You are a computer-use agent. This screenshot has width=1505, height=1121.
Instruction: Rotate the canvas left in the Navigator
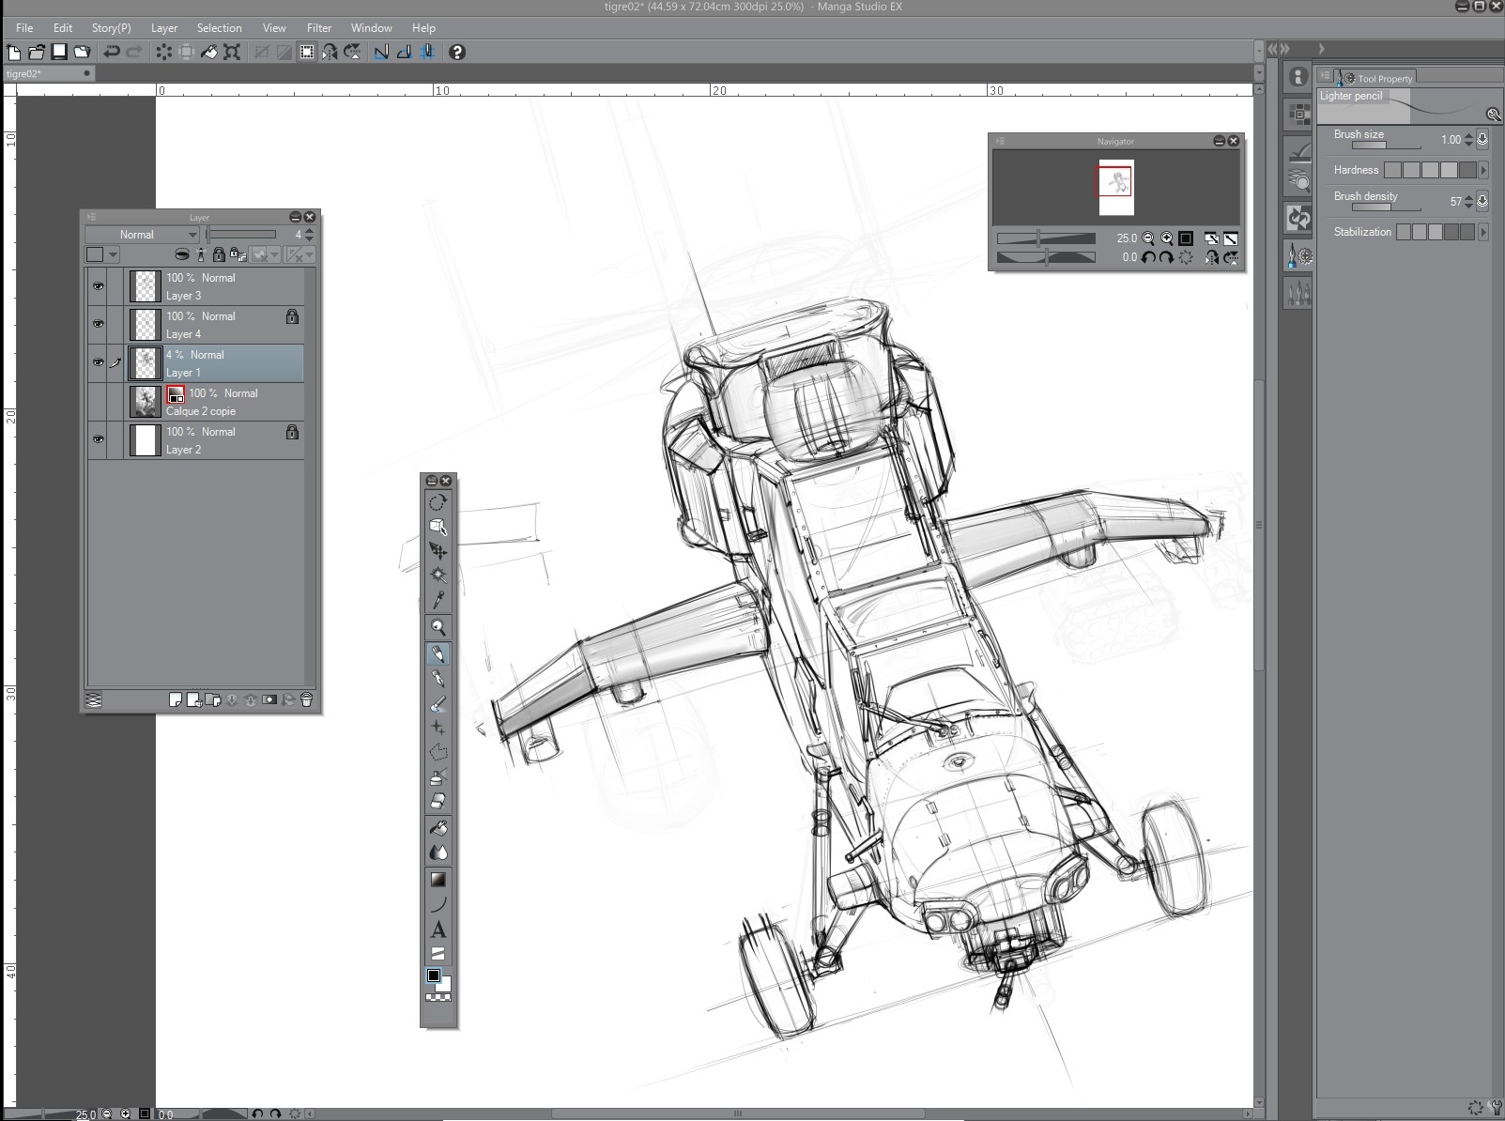tap(1148, 257)
